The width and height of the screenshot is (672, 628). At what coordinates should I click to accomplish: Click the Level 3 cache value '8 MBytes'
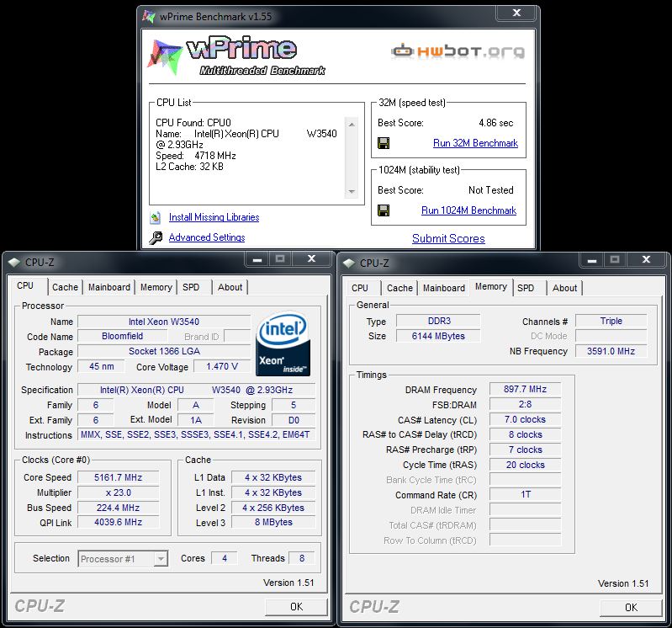pos(273,523)
